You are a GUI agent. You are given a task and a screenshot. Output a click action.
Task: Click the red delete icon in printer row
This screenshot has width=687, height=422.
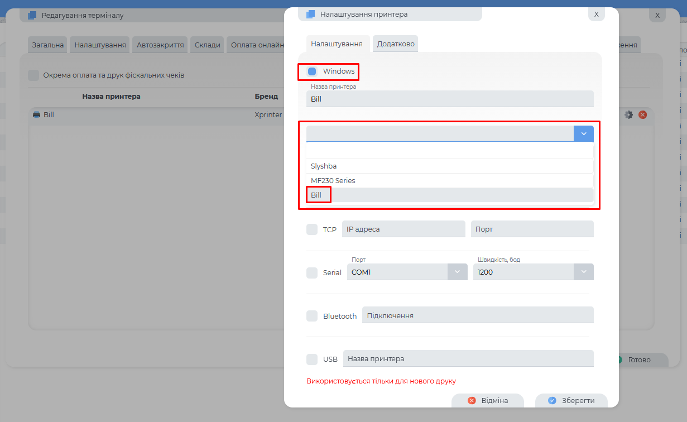(642, 114)
